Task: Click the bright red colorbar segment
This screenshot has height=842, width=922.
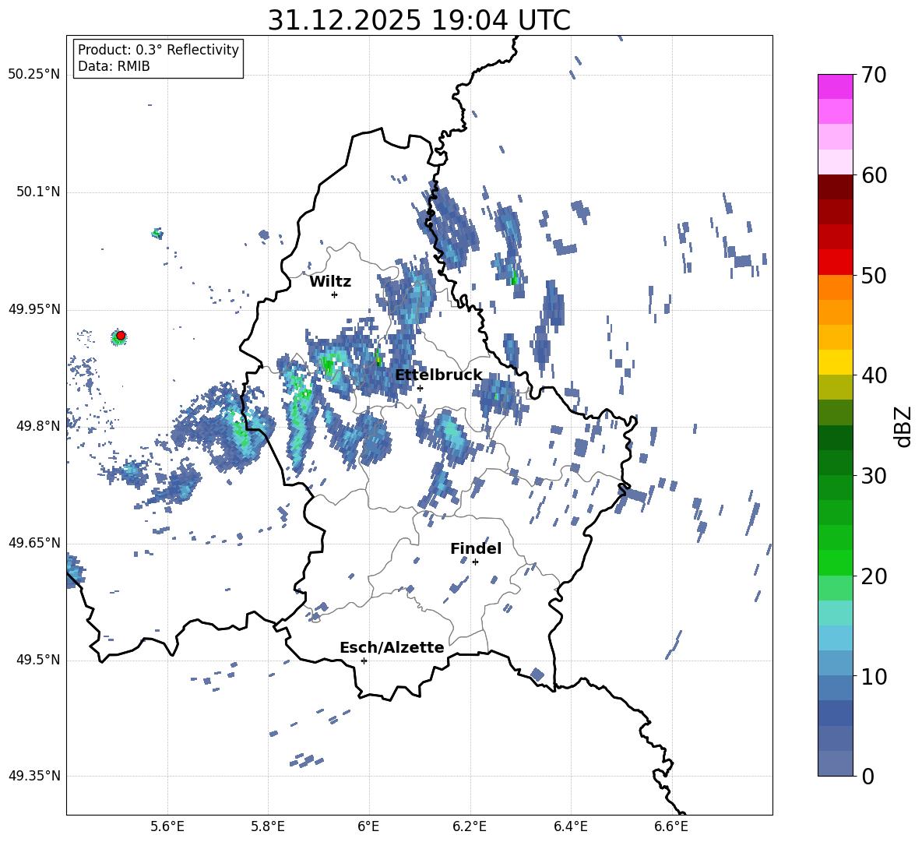Action: pyautogui.click(x=835, y=262)
